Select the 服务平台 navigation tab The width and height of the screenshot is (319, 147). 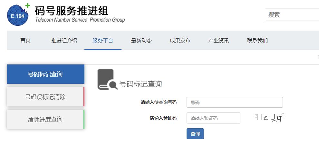click(x=103, y=41)
